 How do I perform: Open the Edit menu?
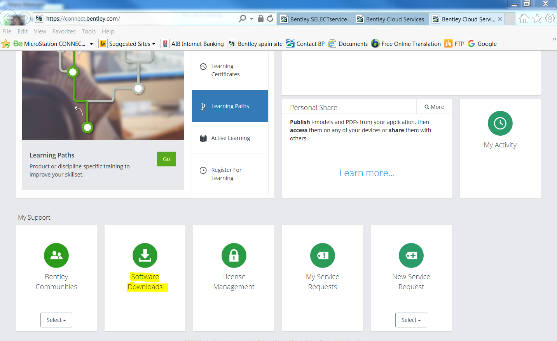pos(23,31)
